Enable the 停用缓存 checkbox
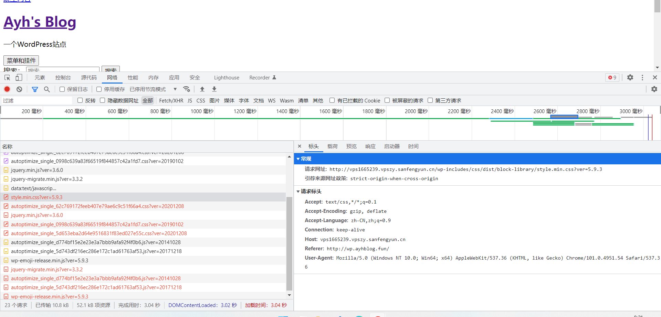This screenshot has height=317, width=661. (99, 89)
